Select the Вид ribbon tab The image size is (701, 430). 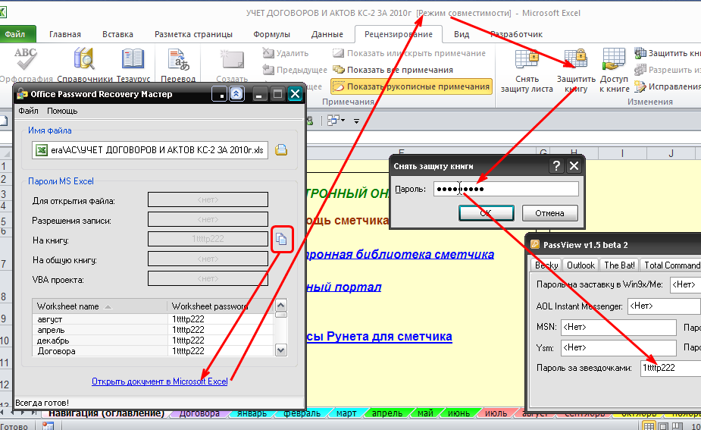462,34
